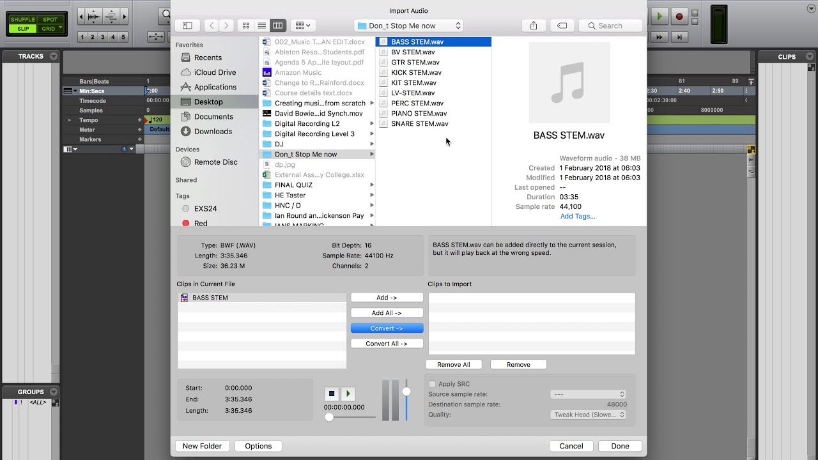Click the New Folder button
Screen dimensions: 818x460
[202, 446]
